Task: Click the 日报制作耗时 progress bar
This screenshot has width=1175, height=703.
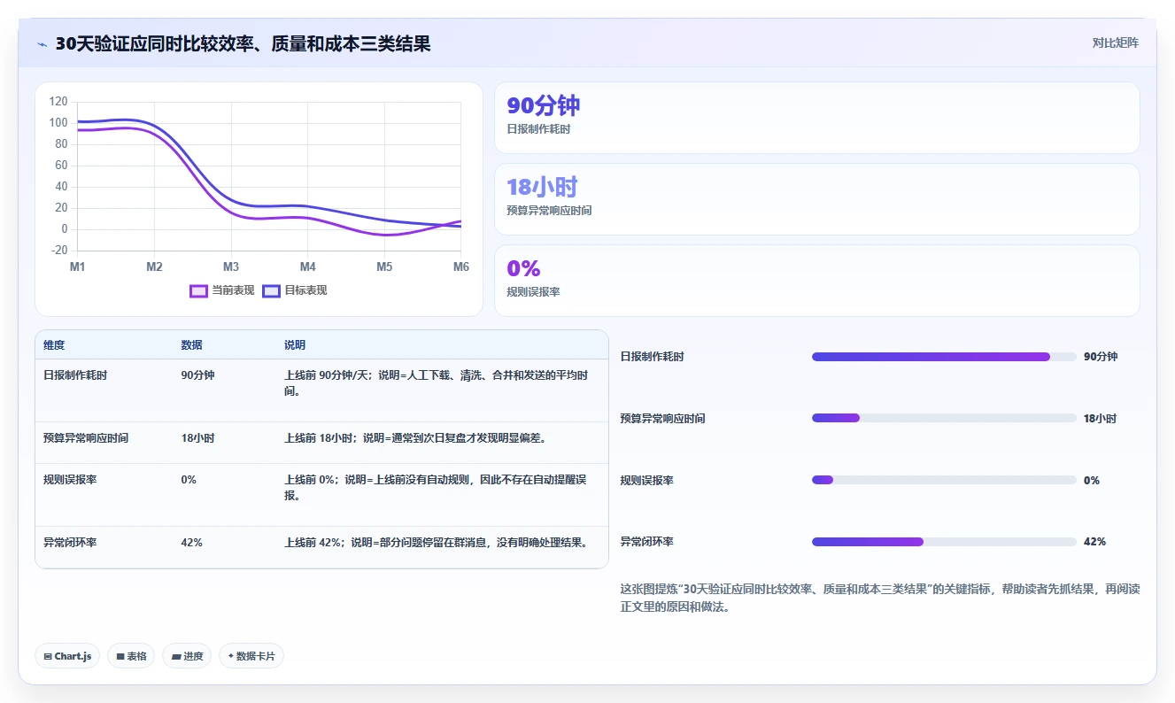Action: point(944,357)
